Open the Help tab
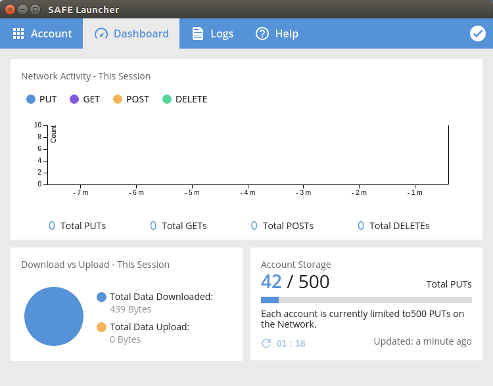This screenshot has width=493, height=386. click(x=277, y=33)
